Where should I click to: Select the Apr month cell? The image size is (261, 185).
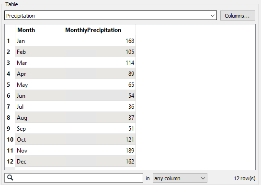[x=39, y=73]
